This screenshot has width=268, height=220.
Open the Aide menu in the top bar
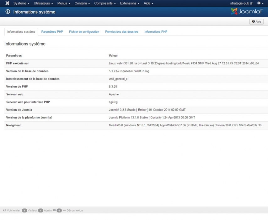point(148,3)
